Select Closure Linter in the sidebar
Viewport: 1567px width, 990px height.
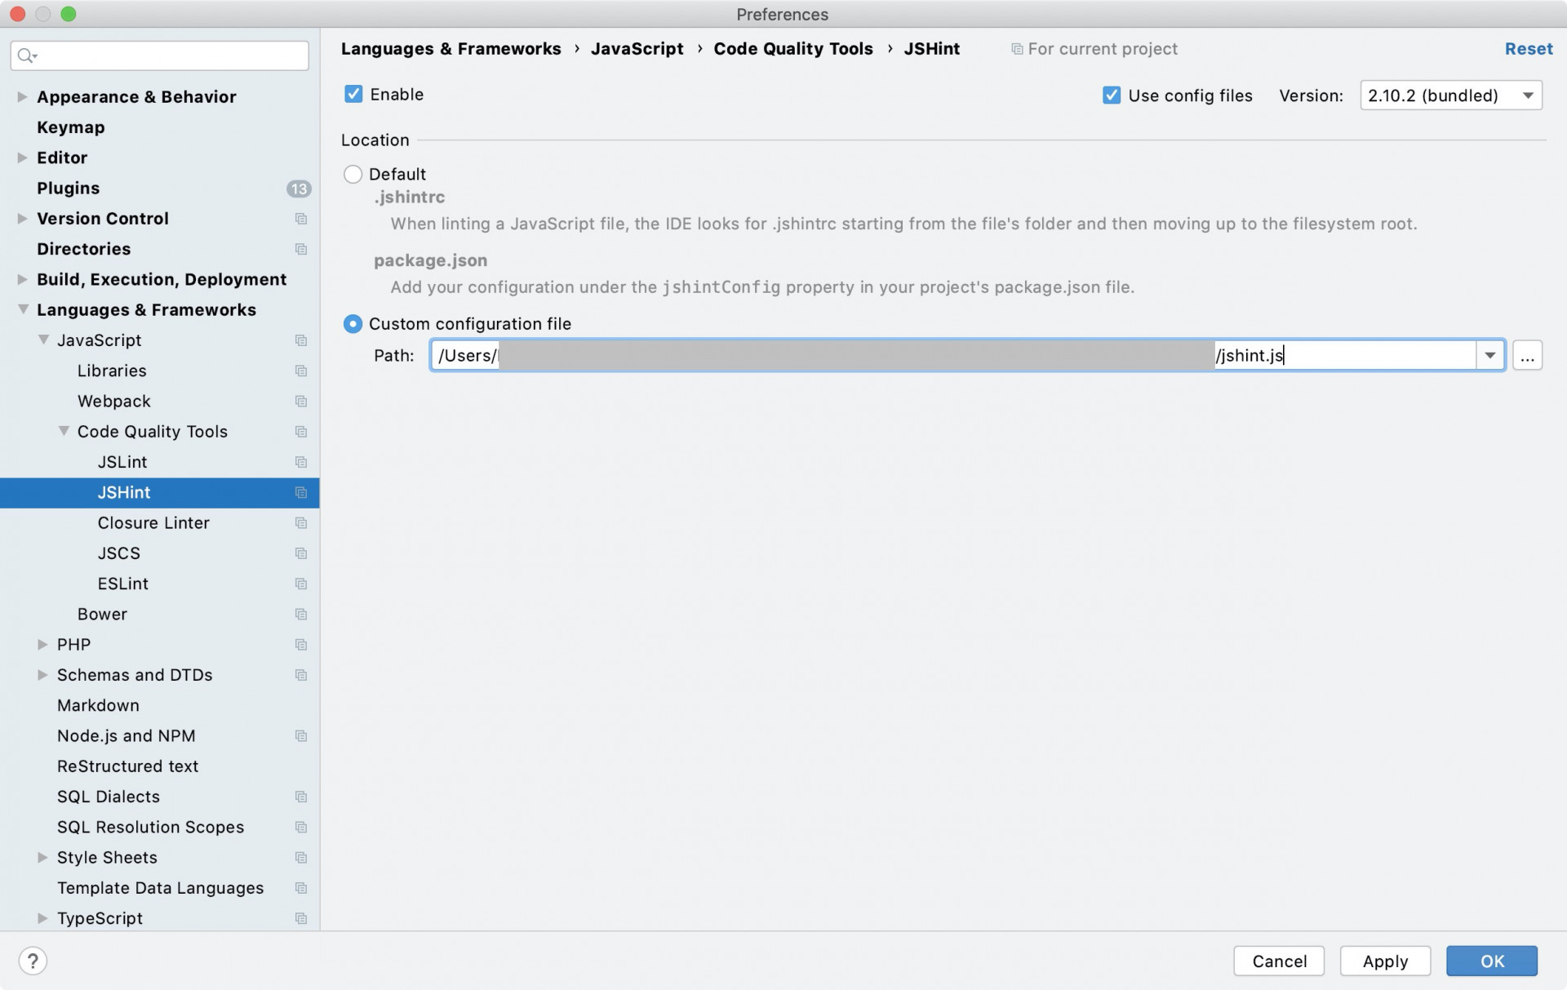153,522
